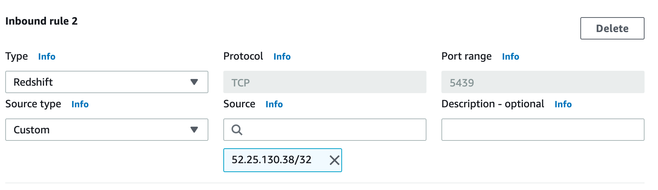Click the Inbound rule 2 heading
658x190 pixels.
tap(41, 21)
